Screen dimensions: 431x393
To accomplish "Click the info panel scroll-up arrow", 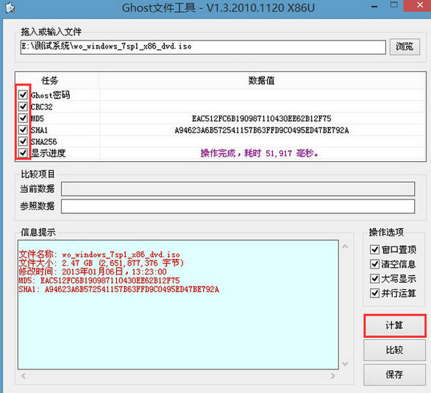I will click(x=345, y=247).
